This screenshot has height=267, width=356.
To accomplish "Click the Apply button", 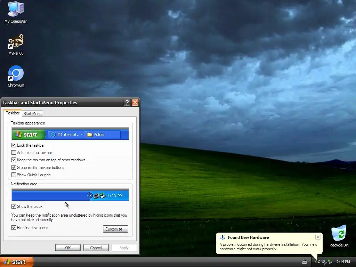I will 124,248.
